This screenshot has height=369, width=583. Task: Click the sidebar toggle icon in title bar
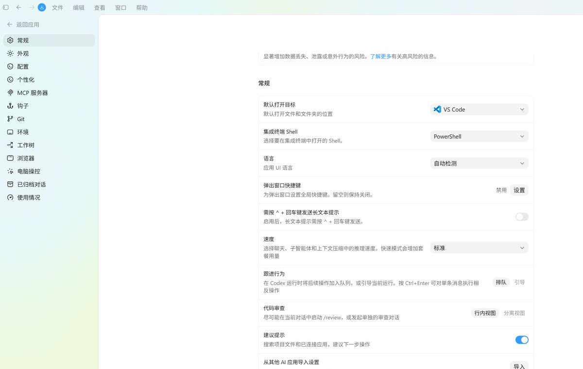click(x=6, y=7)
